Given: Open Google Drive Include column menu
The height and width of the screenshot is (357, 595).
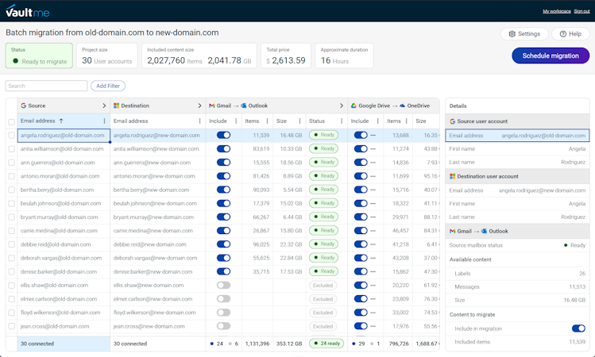Looking at the screenshot, I should [377, 121].
